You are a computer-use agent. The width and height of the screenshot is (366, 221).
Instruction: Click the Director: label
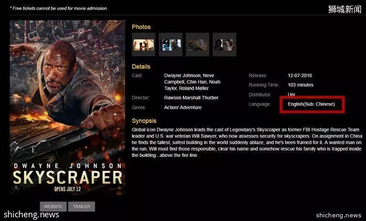(140, 98)
